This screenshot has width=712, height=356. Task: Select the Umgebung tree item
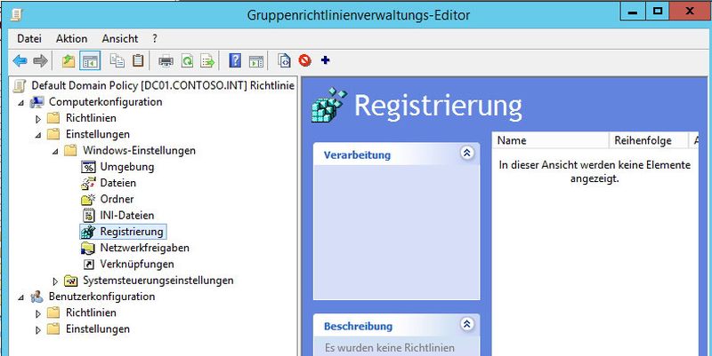point(127,167)
